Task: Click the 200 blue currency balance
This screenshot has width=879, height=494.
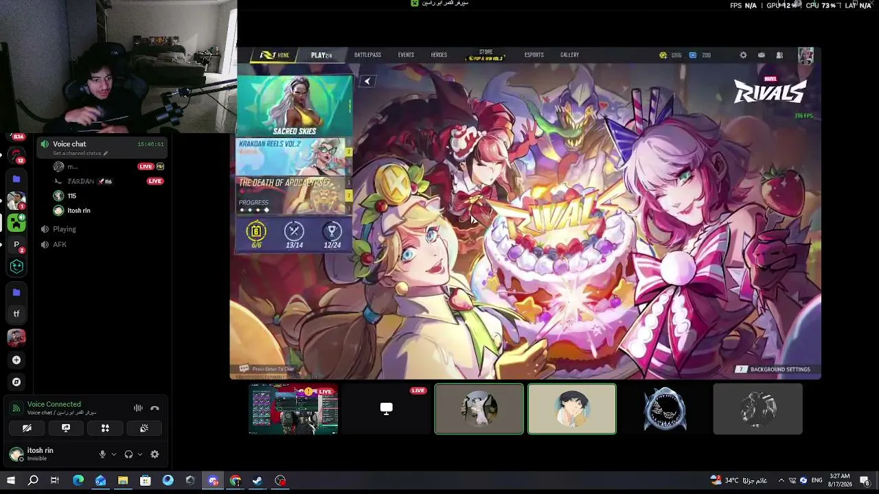Action: click(700, 55)
